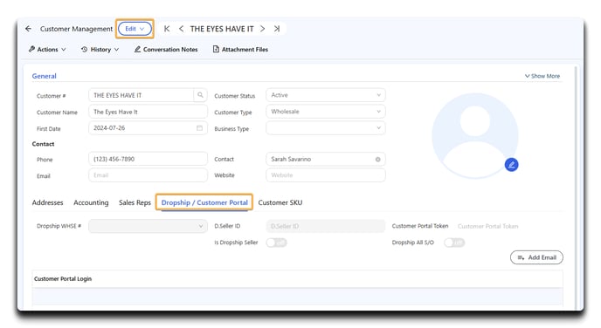Open the Business Type dropdown
Viewport: 601px width, 328px height.
326,128
